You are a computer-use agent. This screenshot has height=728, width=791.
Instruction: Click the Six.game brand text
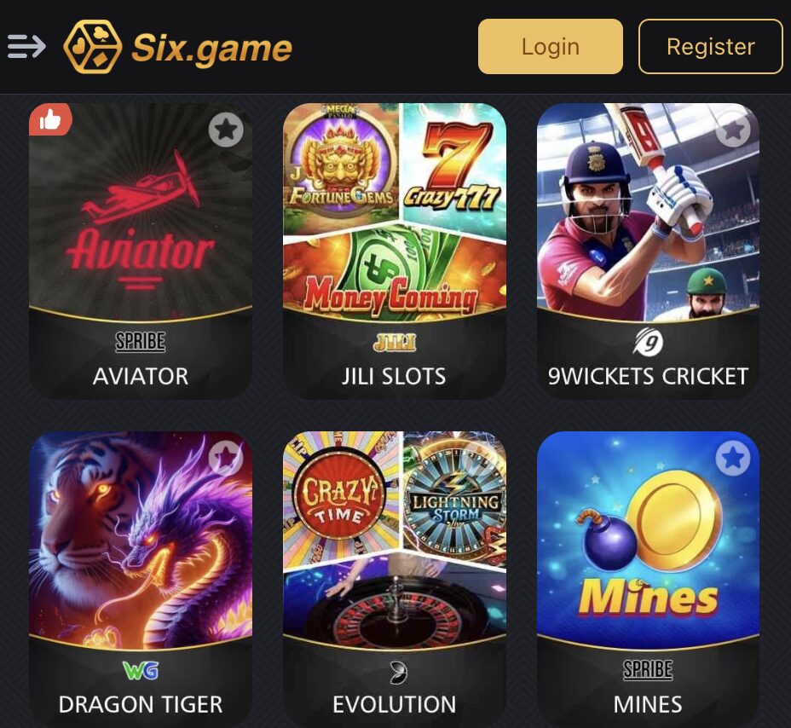212,49
